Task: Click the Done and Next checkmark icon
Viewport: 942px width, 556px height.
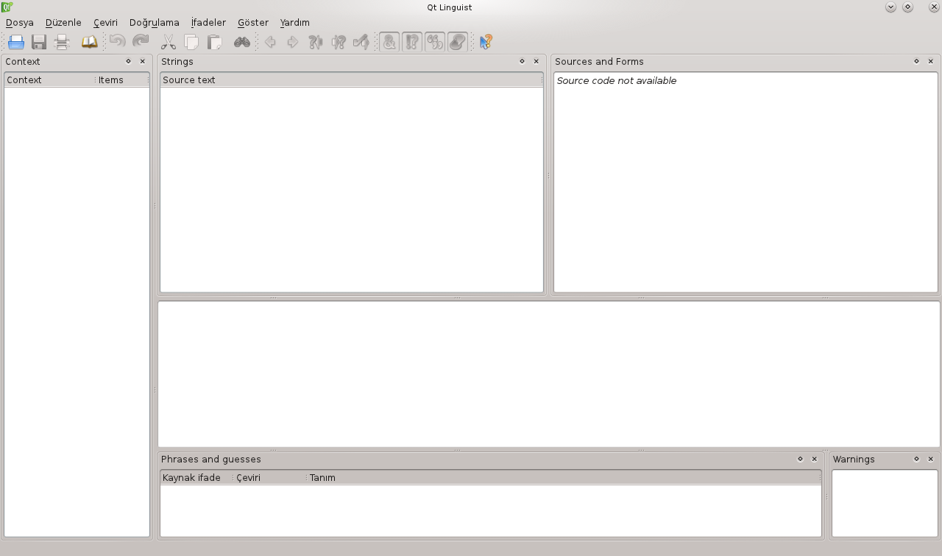Action: tap(361, 42)
